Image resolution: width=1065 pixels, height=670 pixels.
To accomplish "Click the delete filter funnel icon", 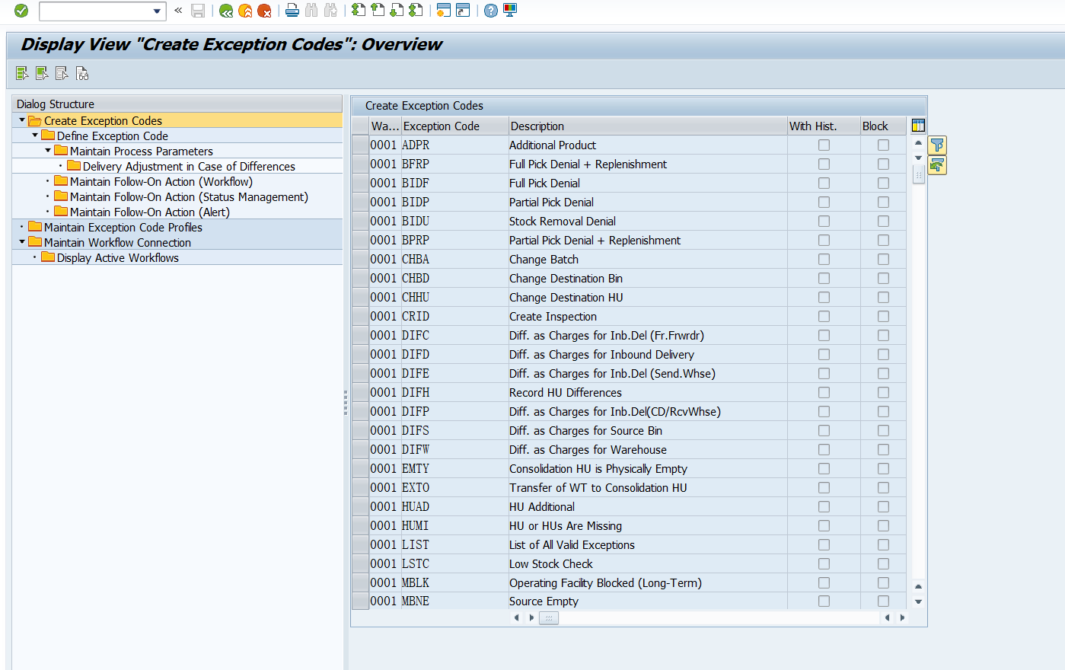I will 937,165.
